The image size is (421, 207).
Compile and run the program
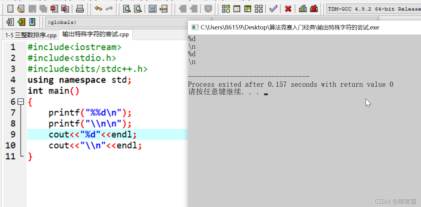point(248,9)
